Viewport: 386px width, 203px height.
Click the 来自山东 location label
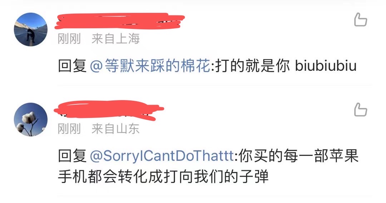coord(116,129)
